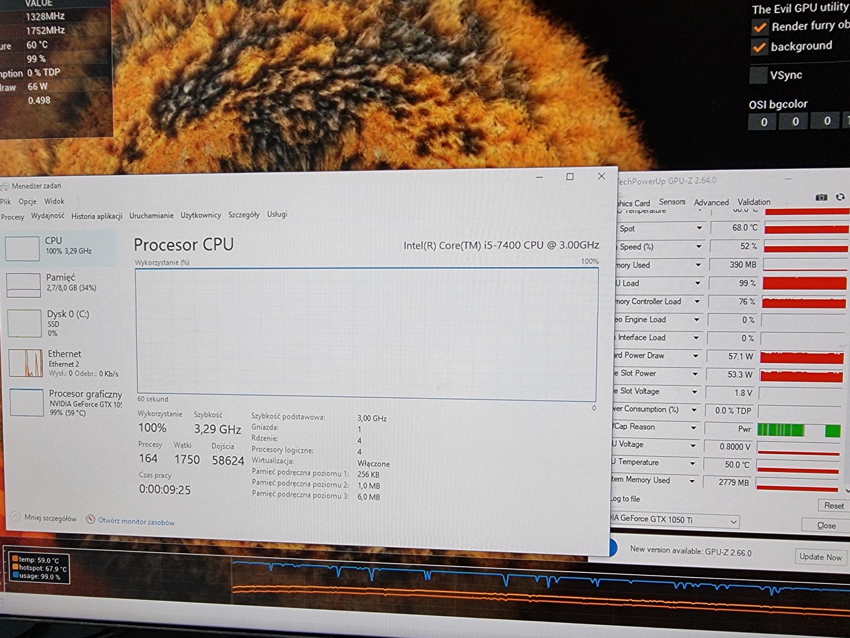The image size is (850, 638).
Task: Open the Bus Interface Load dropdown
Action: (696, 338)
